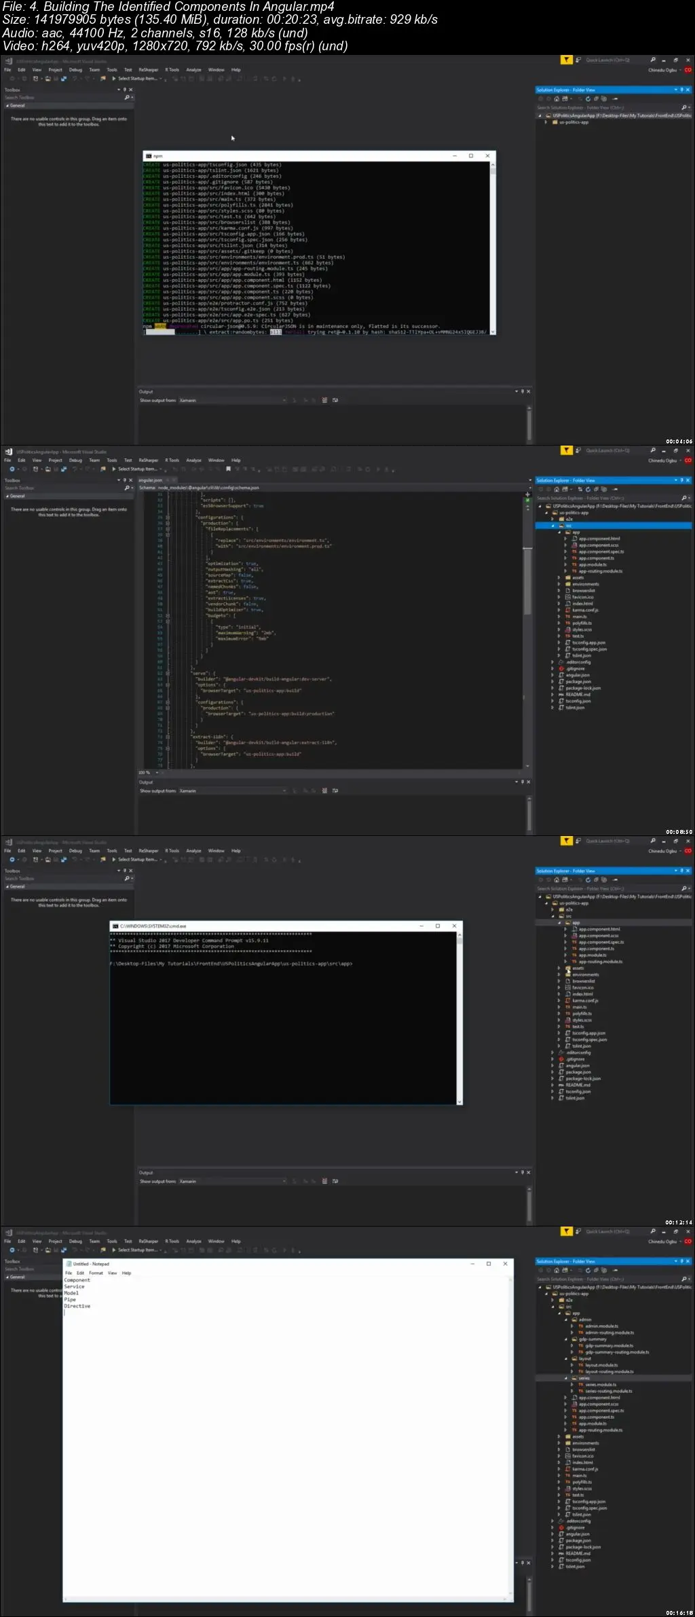The height and width of the screenshot is (1617, 695).
Task: Click green start arrow before Select Startup Item, npm frame
Action: click(x=114, y=79)
